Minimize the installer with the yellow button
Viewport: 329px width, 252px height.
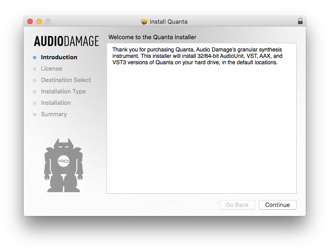coord(39,21)
